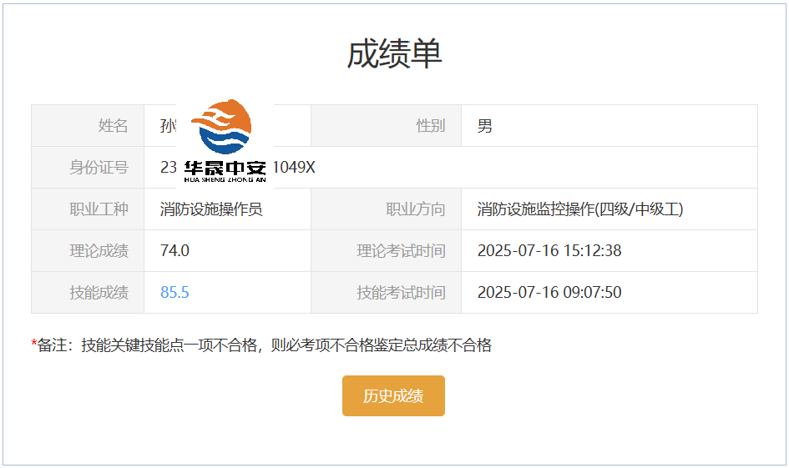The width and height of the screenshot is (789, 468).
Task: Select the theory score 74.0
Action: 174,250
